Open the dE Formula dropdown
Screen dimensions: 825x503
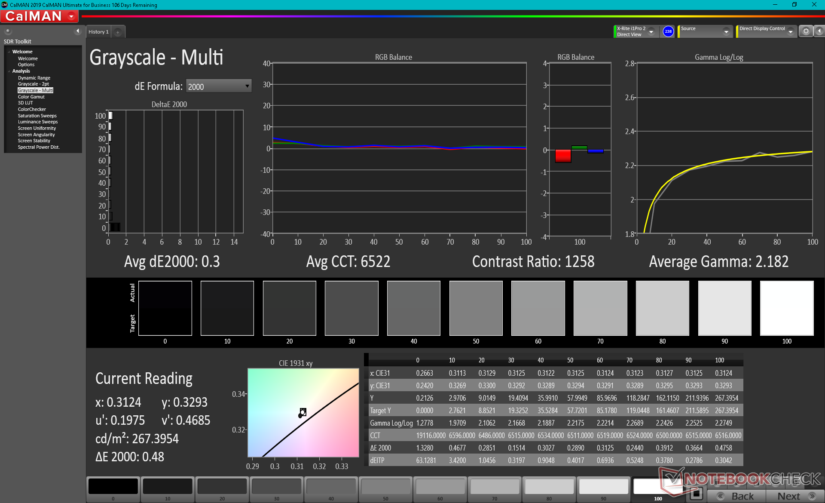218,86
